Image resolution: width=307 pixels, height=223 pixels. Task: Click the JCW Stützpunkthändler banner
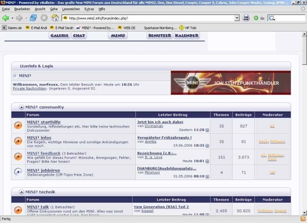coord(231,83)
